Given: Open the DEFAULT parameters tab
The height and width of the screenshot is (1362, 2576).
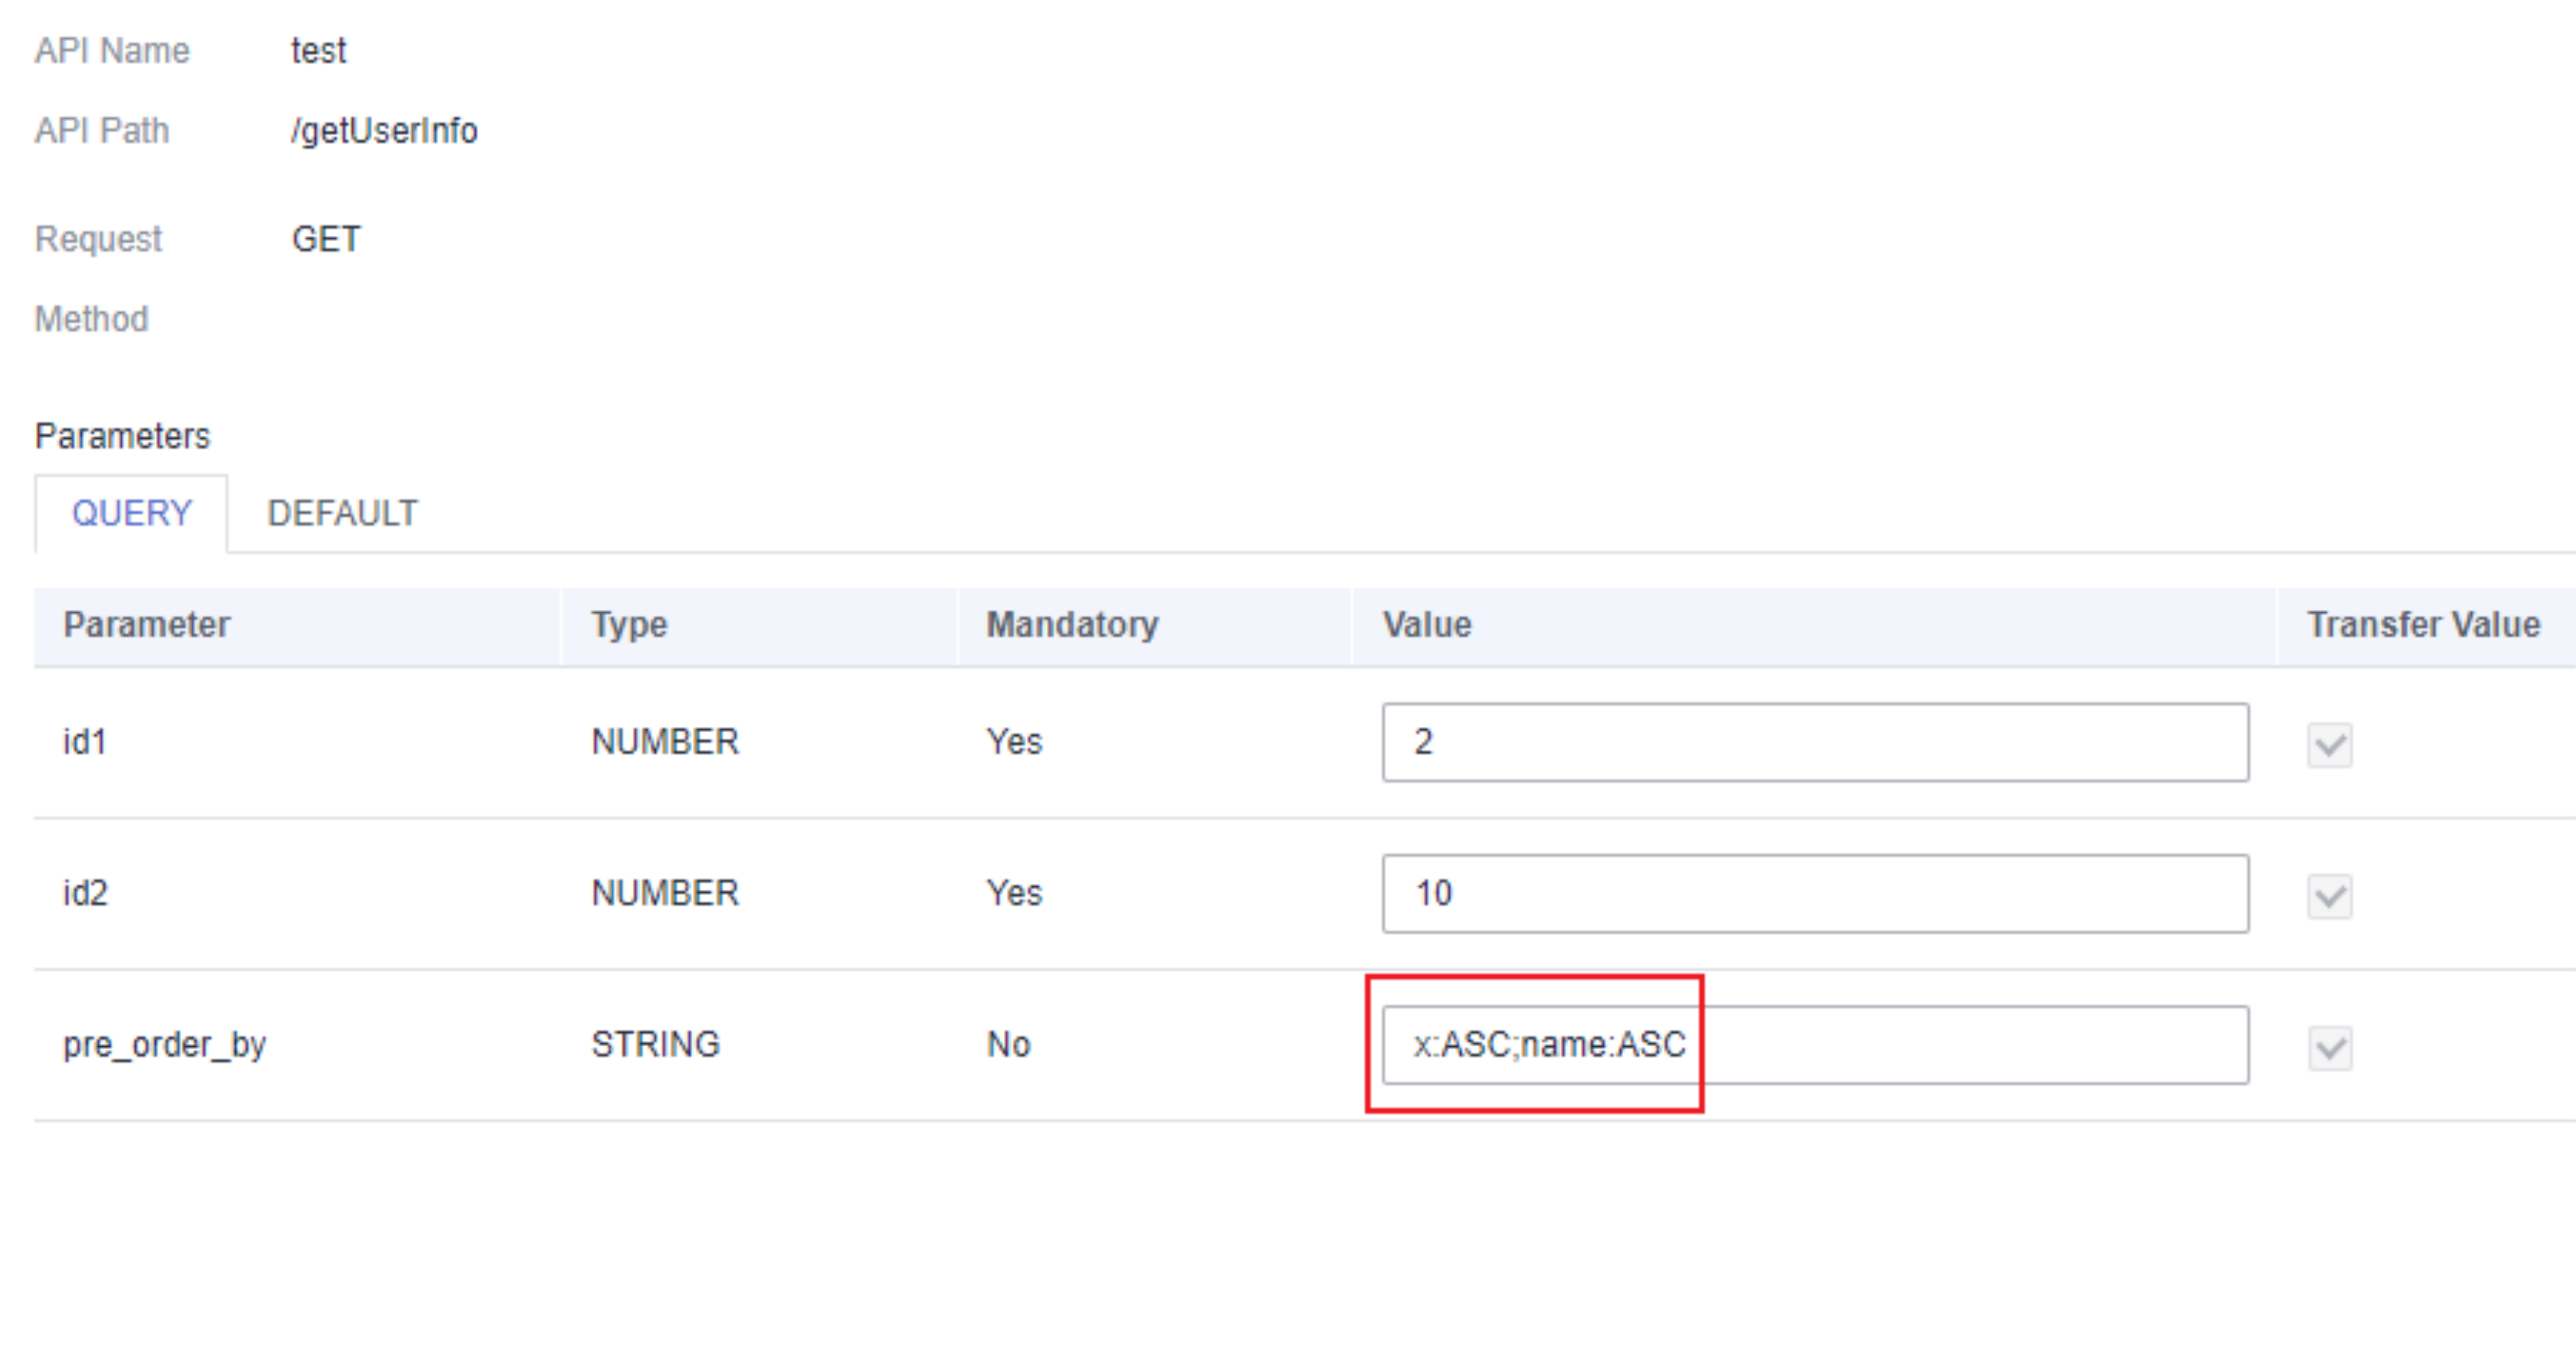Looking at the screenshot, I should pyautogui.click(x=342, y=513).
